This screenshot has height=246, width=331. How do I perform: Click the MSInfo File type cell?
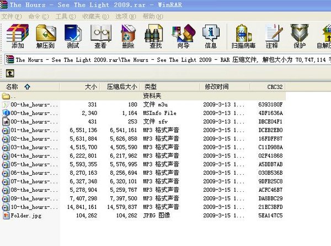point(159,113)
